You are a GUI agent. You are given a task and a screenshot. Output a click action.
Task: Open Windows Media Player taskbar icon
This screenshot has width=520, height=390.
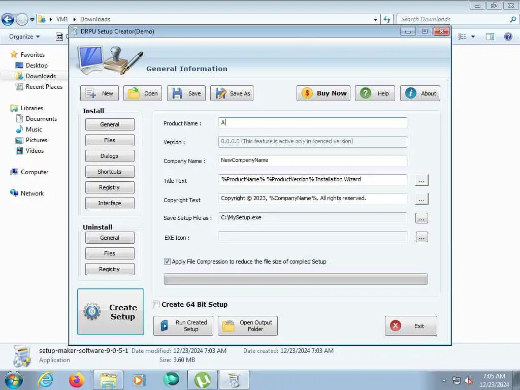pyautogui.click(x=138, y=380)
